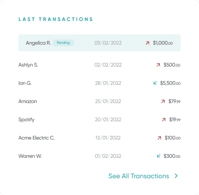This screenshot has height=195, width=199.
Task: Select the Spotify transaction row
Action: [x=99, y=120]
